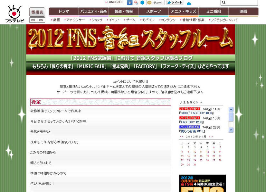
Task: Select calendar date 1
Action: click(x=182, y=147)
